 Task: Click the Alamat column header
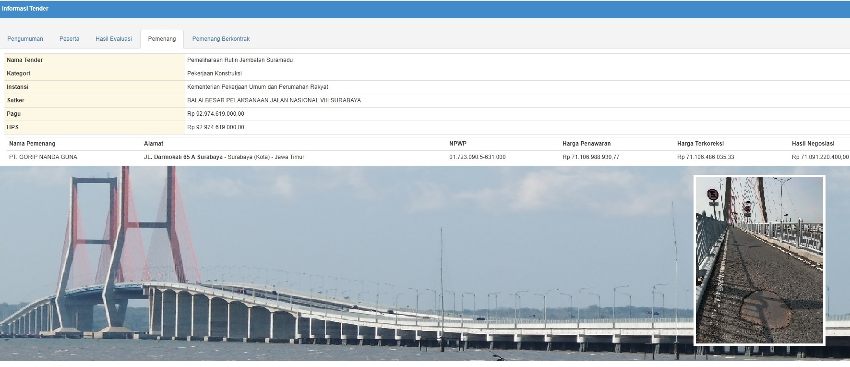[154, 144]
